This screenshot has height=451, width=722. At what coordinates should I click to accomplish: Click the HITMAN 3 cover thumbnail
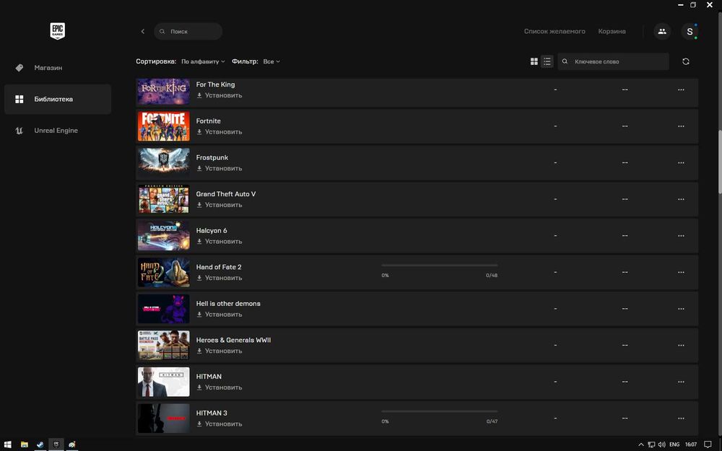(163, 419)
